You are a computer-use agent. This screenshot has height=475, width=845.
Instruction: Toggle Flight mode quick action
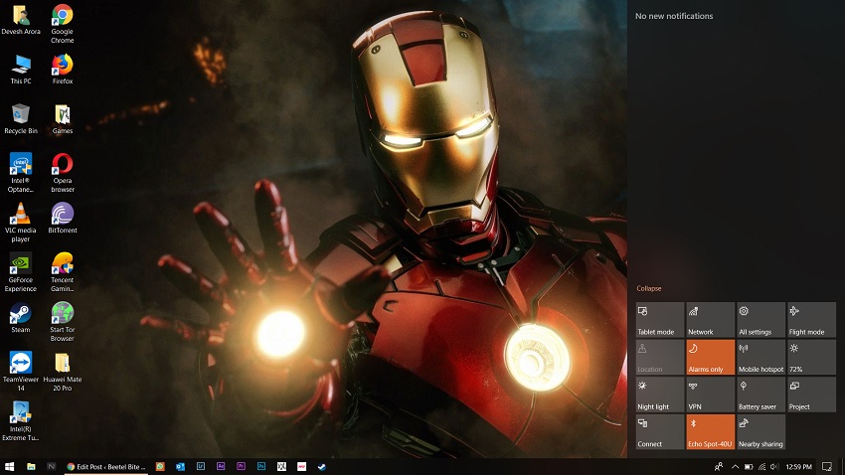click(x=811, y=320)
